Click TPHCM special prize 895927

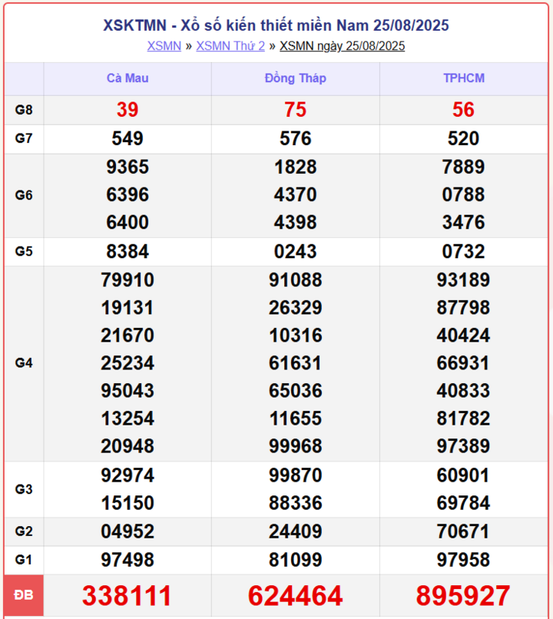click(x=463, y=596)
